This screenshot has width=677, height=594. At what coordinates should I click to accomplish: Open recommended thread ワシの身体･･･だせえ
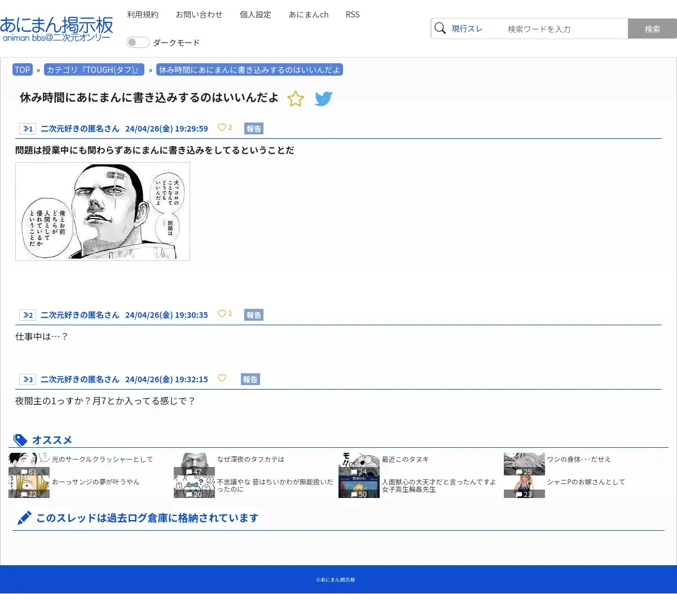click(x=579, y=459)
